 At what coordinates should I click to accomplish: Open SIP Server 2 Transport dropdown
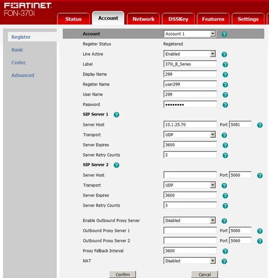pos(190,185)
